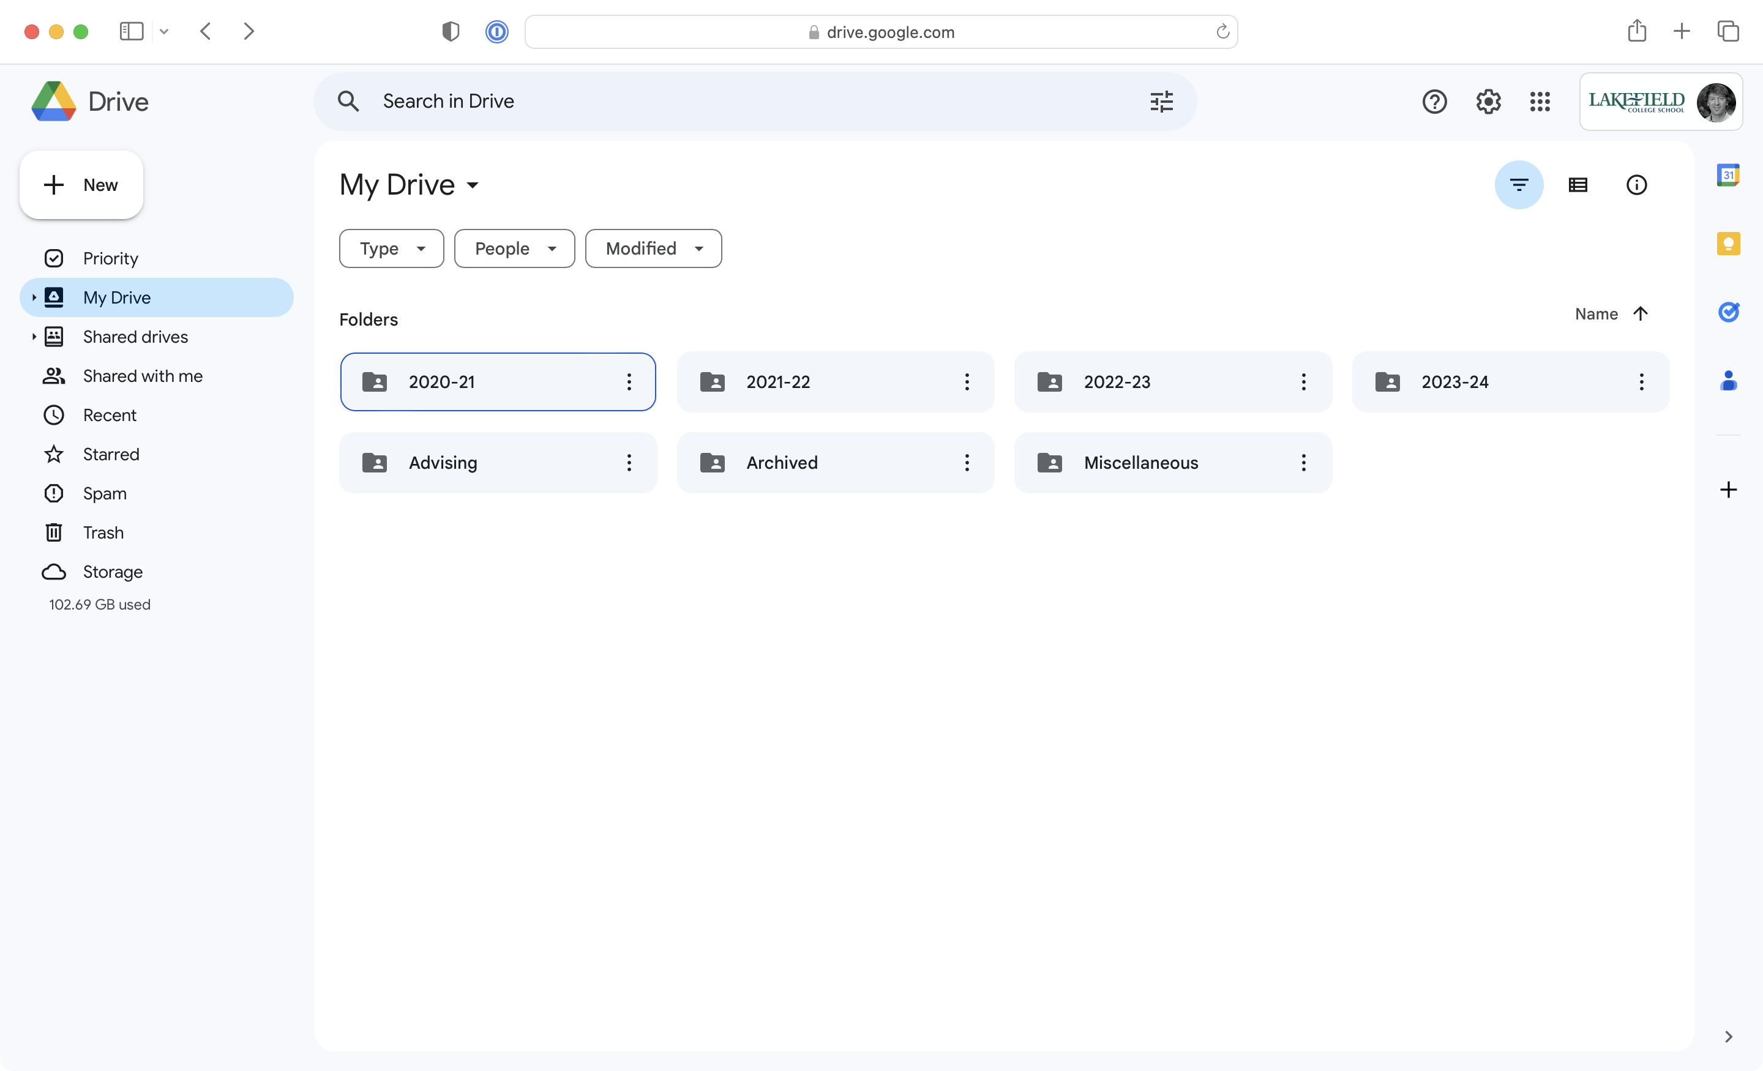
Task: Click the Help question mark icon
Action: pyautogui.click(x=1433, y=102)
